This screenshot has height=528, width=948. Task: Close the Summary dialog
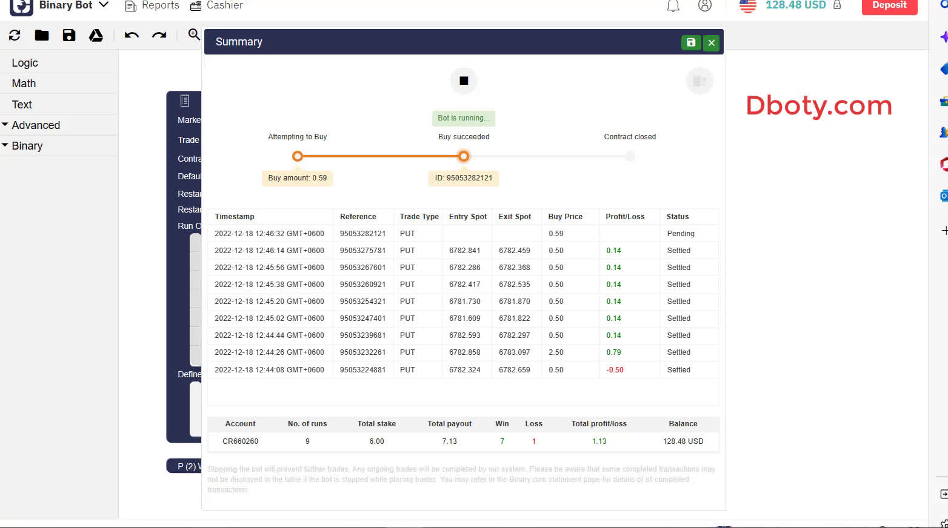click(712, 42)
